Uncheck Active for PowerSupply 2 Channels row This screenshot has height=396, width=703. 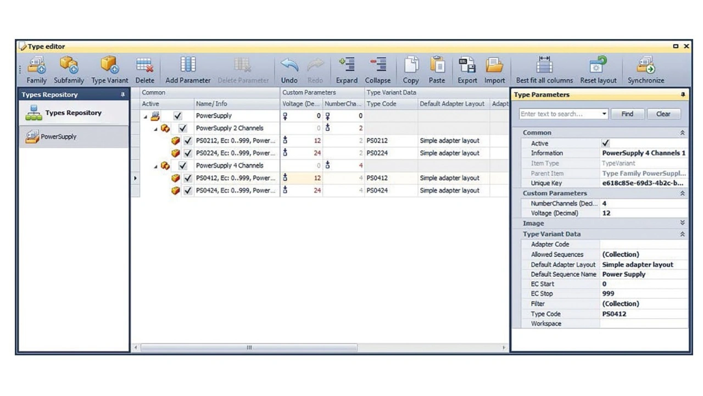pos(183,129)
